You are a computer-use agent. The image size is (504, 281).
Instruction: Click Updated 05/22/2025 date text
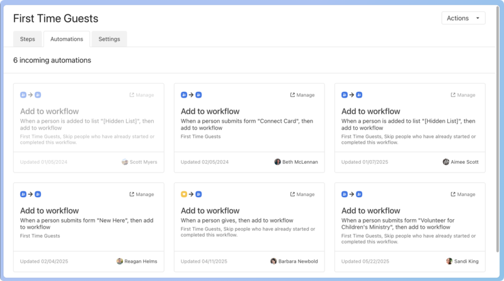click(365, 261)
